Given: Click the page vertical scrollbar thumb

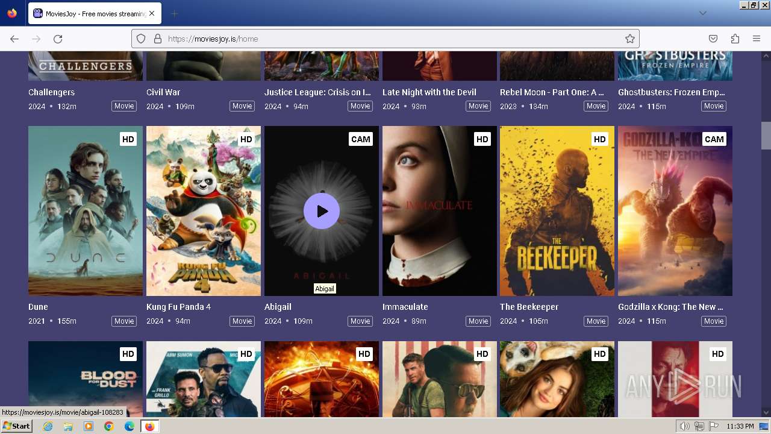Looking at the screenshot, I should click(x=766, y=136).
